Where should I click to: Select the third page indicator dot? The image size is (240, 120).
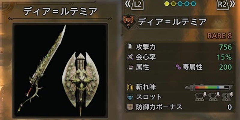coord(180,4)
